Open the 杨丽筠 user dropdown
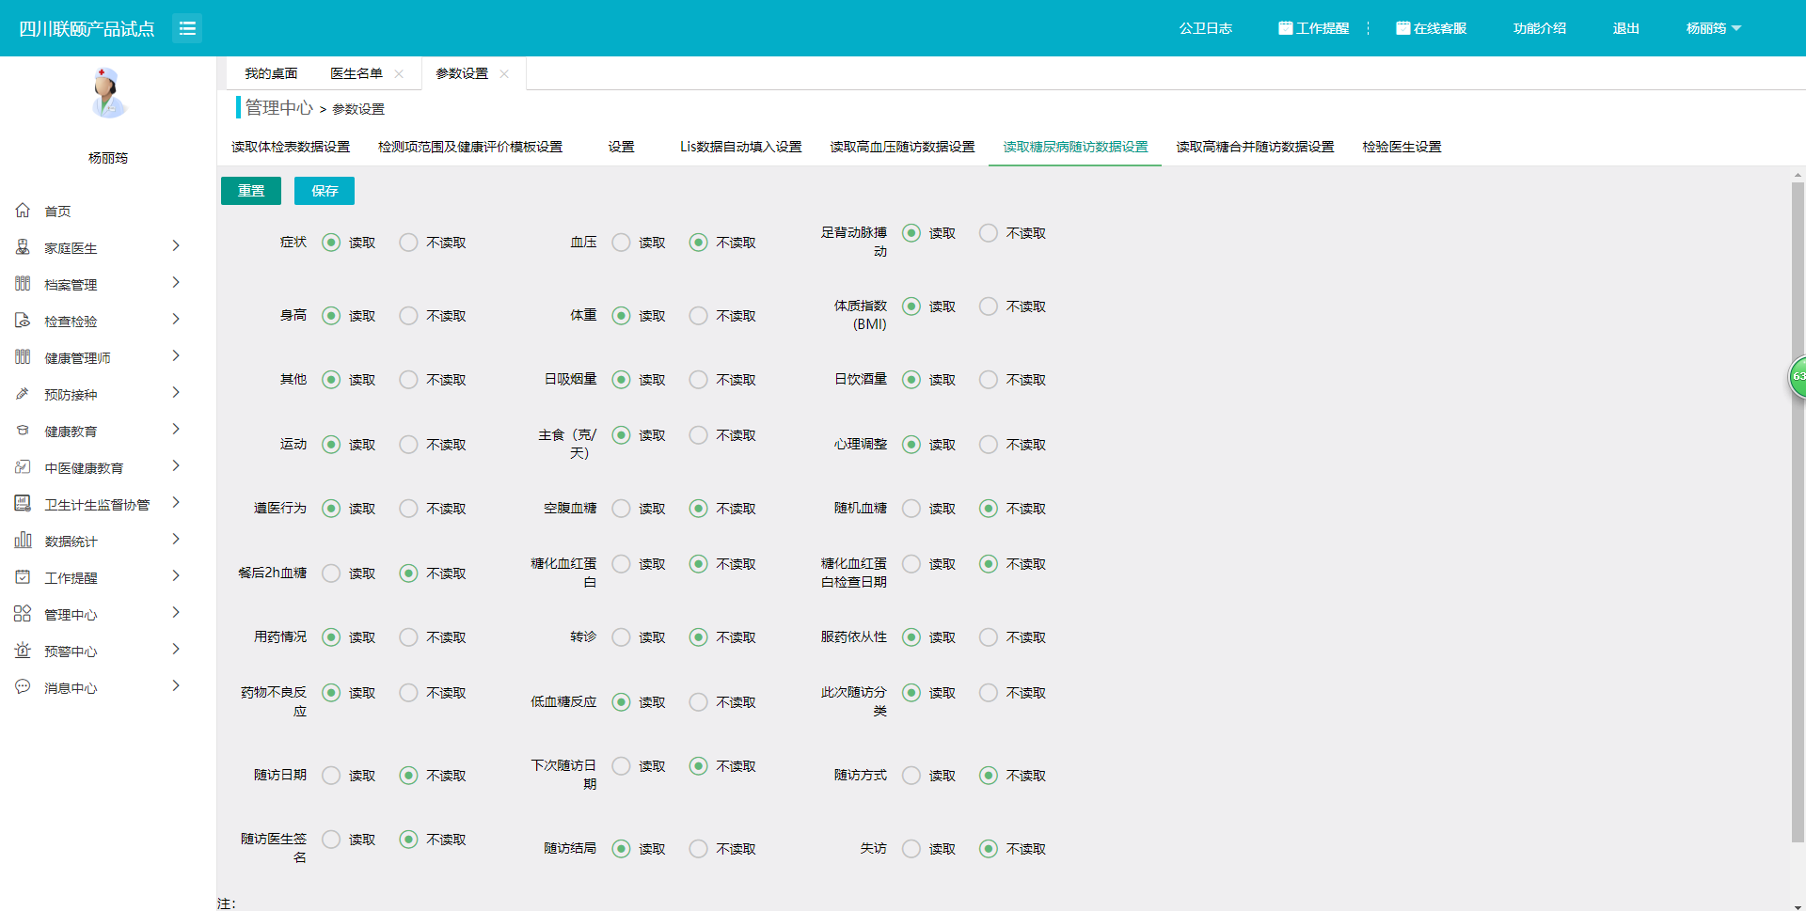 [x=1713, y=28]
